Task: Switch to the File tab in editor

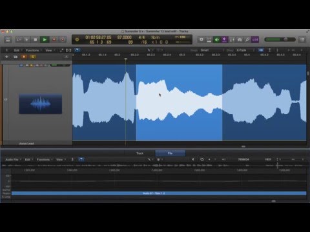Action: (170, 153)
